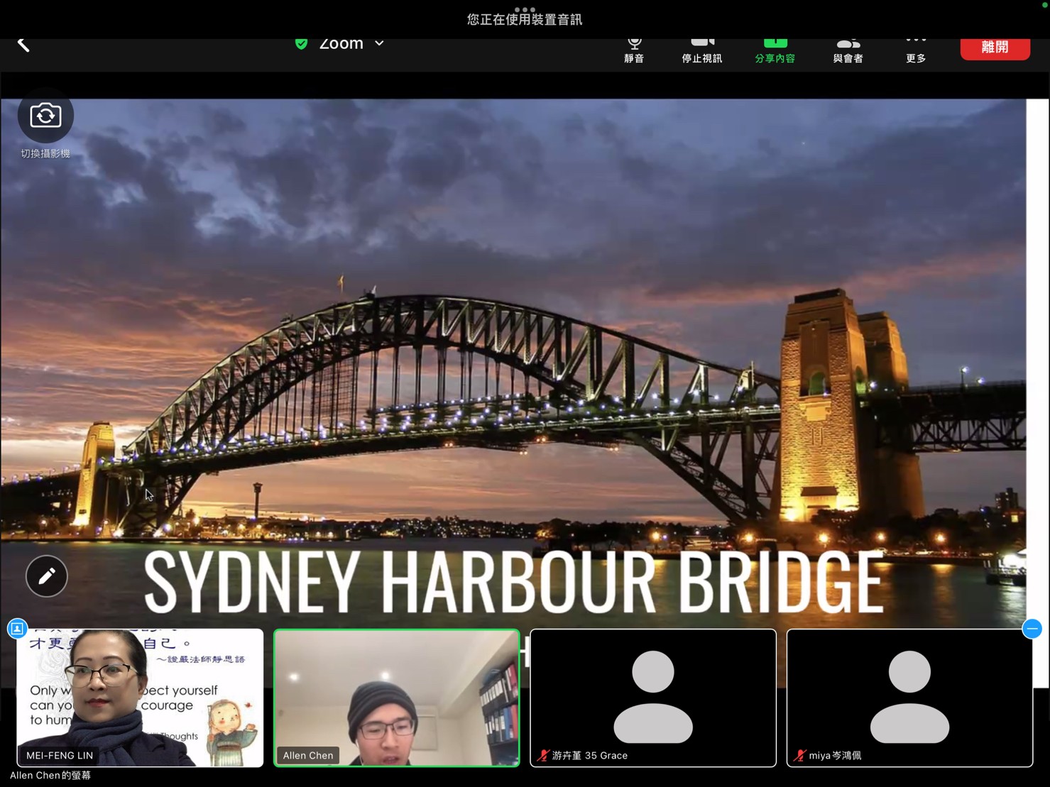The height and width of the screenshot is (787, 1050).
Task: Select the pencil annotation tool
Action: tap(47, 576)
